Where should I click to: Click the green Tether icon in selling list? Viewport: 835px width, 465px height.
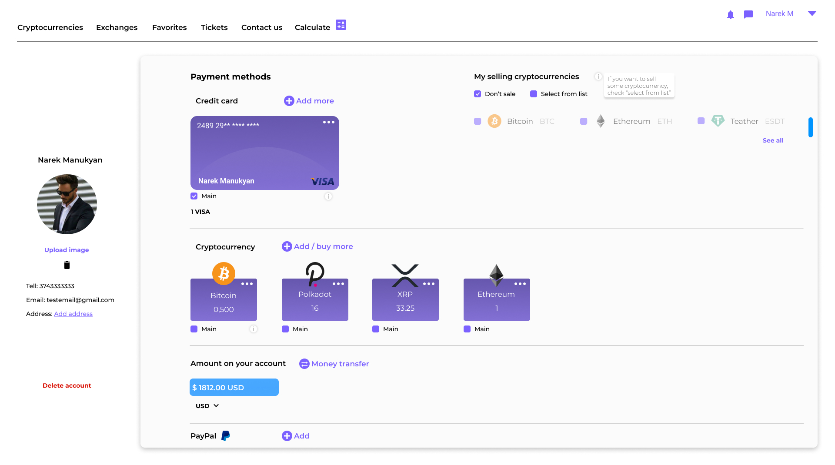tap(718, 121)
